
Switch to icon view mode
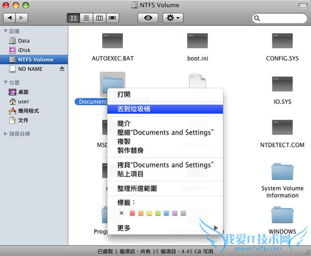[x=74, y=18]
